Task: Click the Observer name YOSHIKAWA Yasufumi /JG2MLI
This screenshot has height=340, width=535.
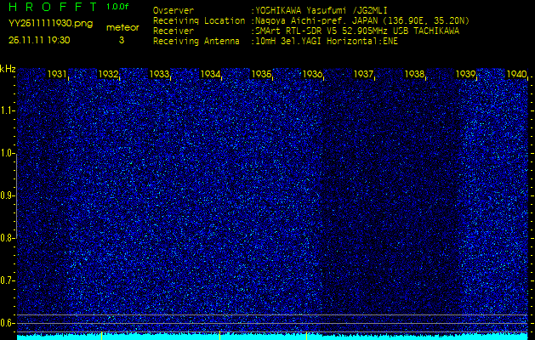Action: pos(322,10)
